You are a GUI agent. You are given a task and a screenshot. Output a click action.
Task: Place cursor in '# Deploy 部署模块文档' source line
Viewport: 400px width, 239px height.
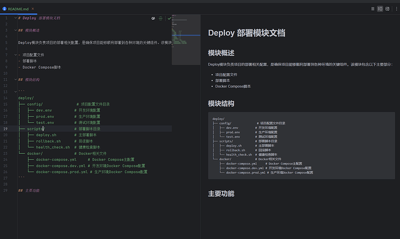pyautogui.click(x=39, y=18)
